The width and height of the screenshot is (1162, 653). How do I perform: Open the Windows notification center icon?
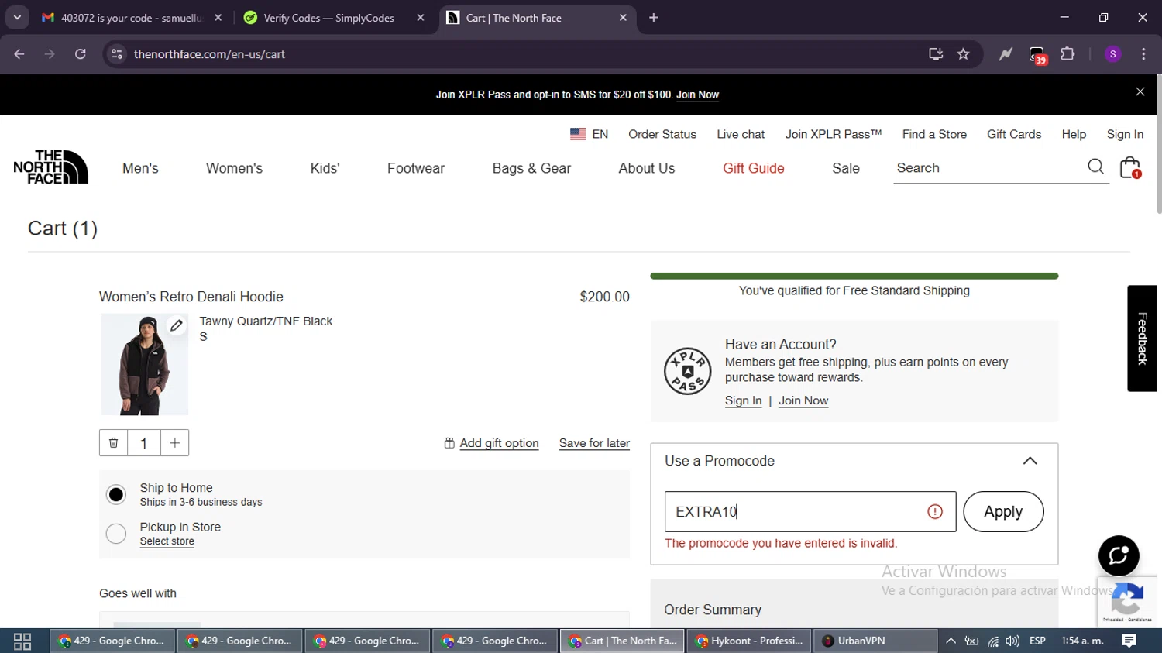click(1129, 641)
